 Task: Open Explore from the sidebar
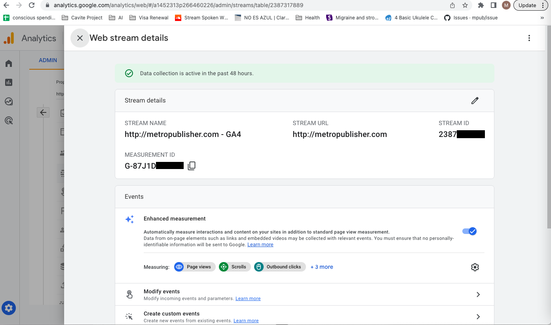9,101
